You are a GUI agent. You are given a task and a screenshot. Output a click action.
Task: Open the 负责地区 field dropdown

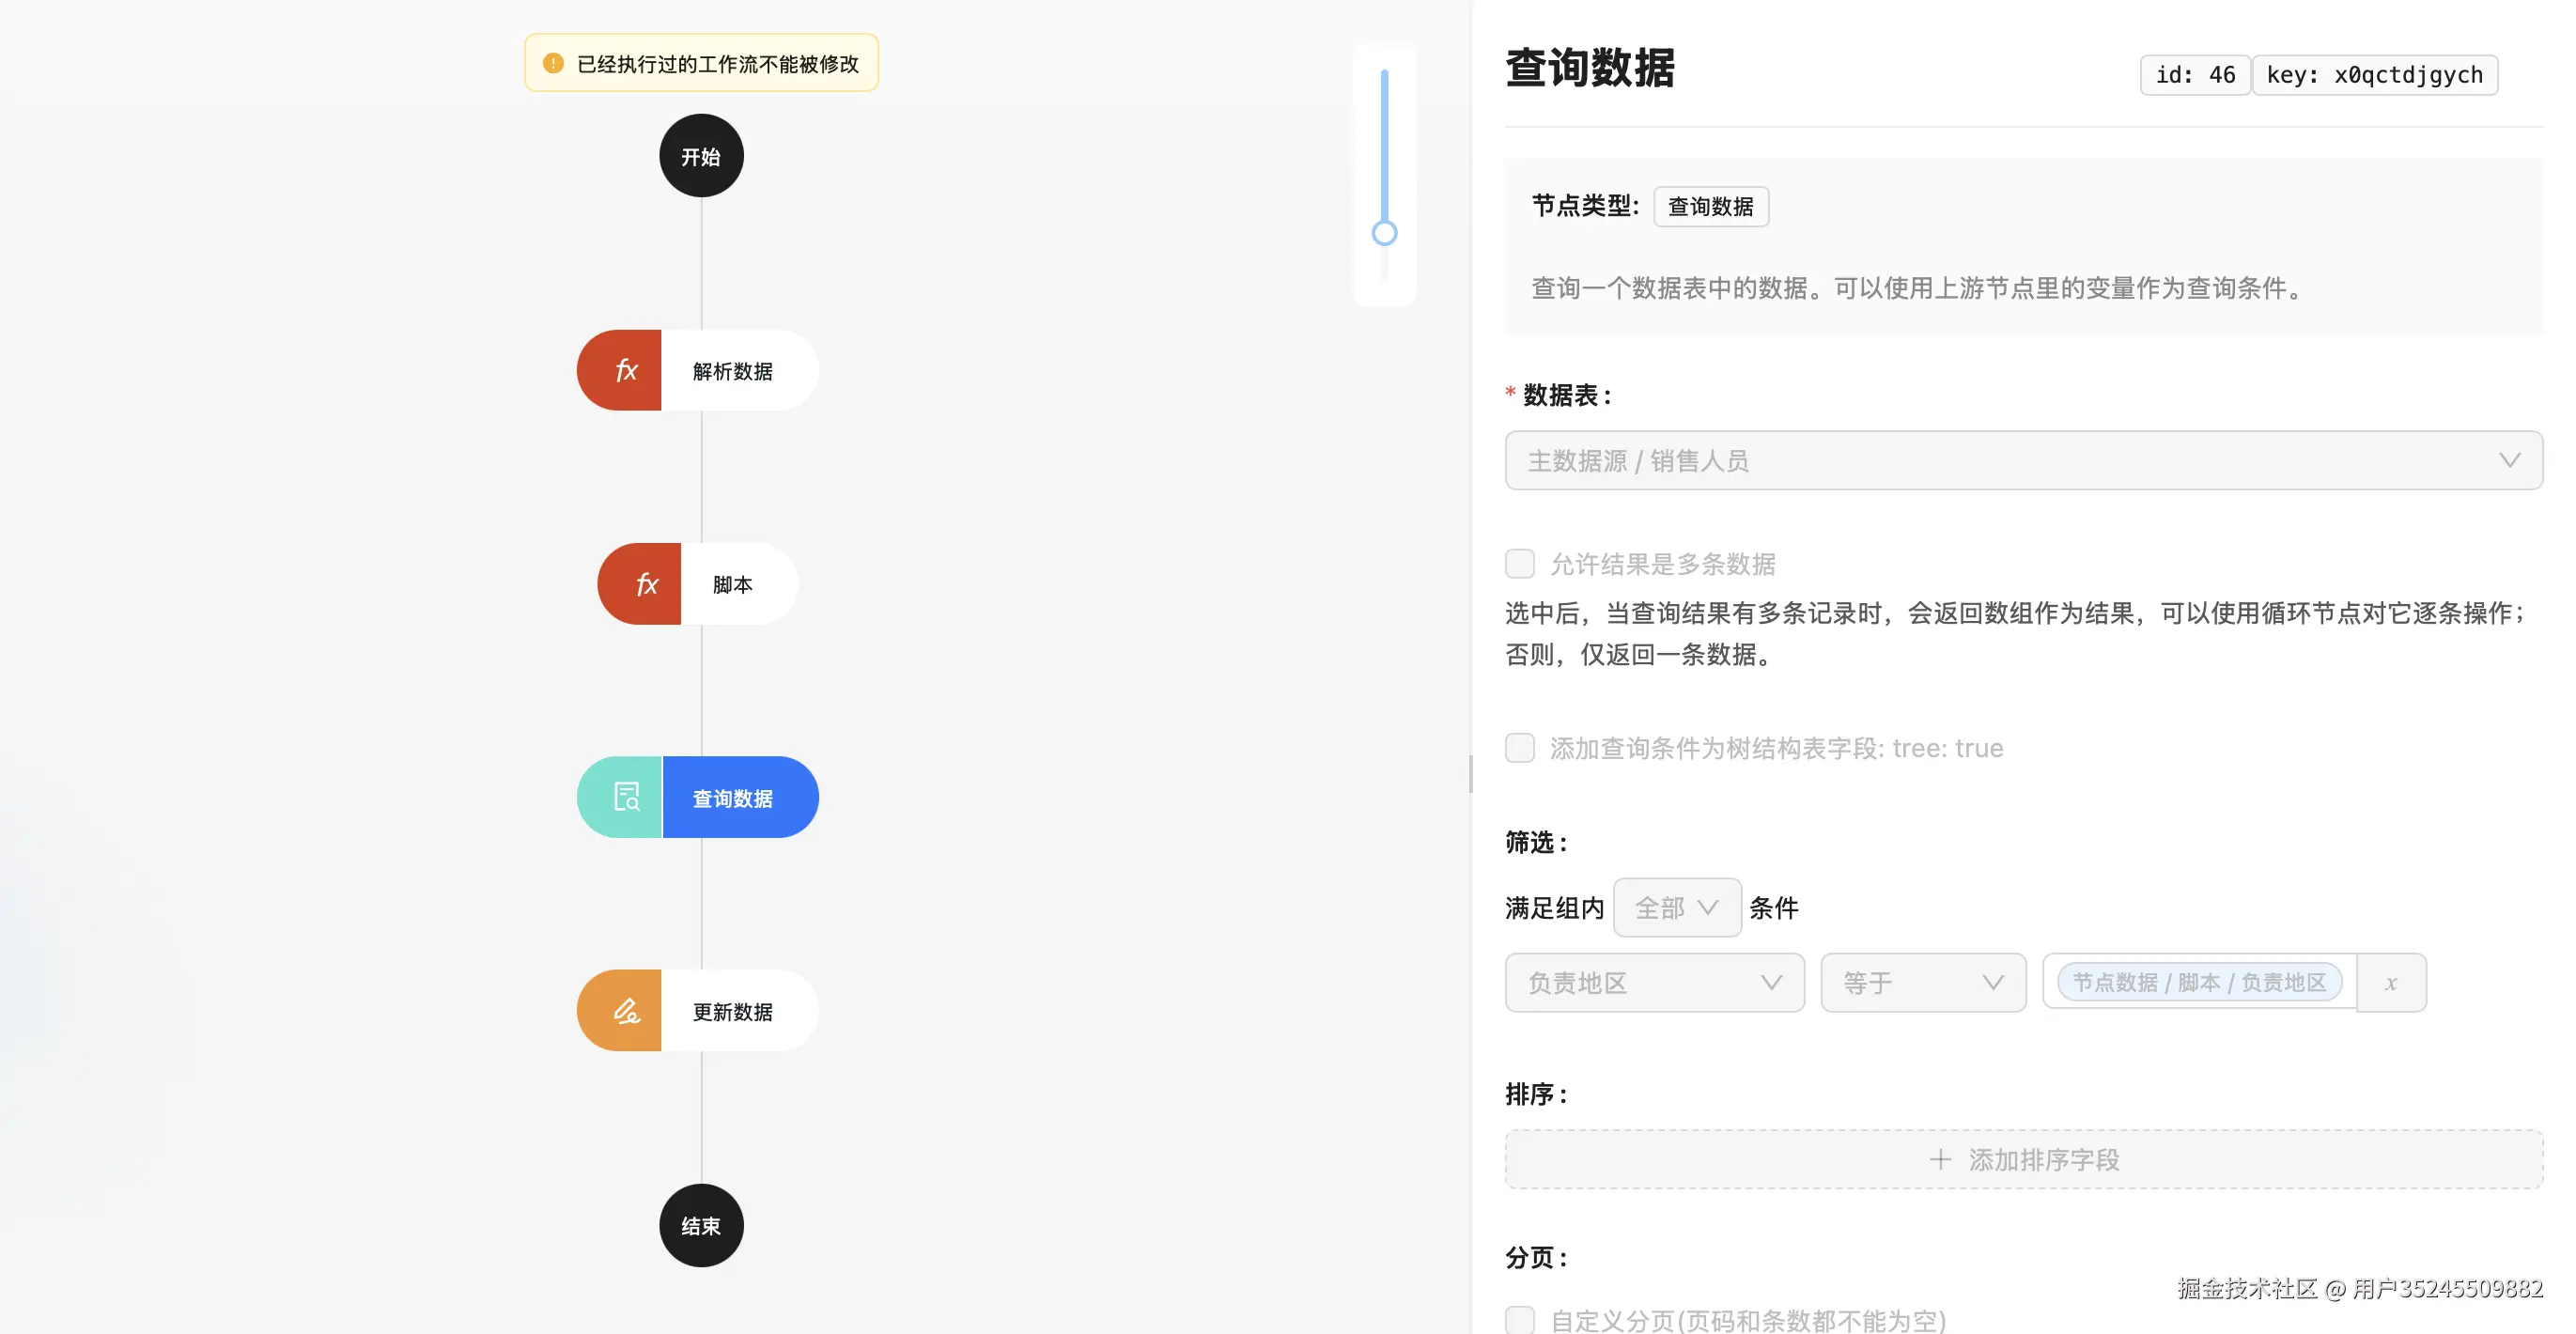1655,983
